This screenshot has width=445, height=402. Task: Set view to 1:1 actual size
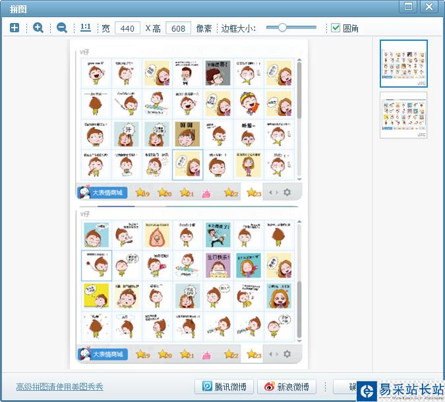[x=86, y=28]
